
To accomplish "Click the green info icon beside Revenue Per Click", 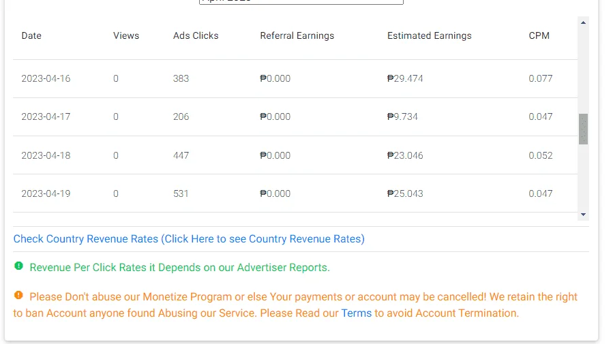I will coord(19,266).
